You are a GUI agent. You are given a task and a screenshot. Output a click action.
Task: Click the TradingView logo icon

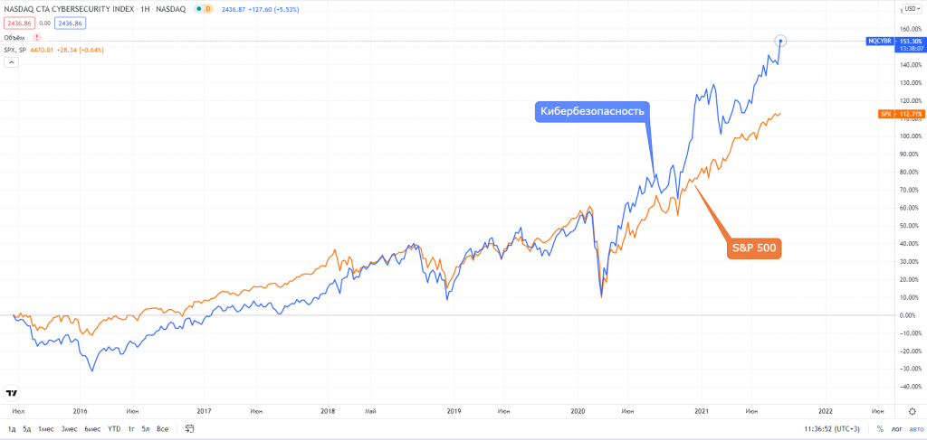pos(12,393)
